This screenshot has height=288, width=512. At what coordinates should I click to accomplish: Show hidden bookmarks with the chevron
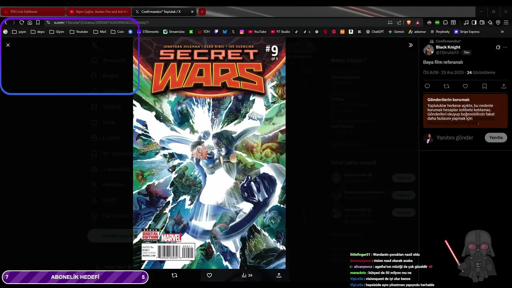point(502,32)
